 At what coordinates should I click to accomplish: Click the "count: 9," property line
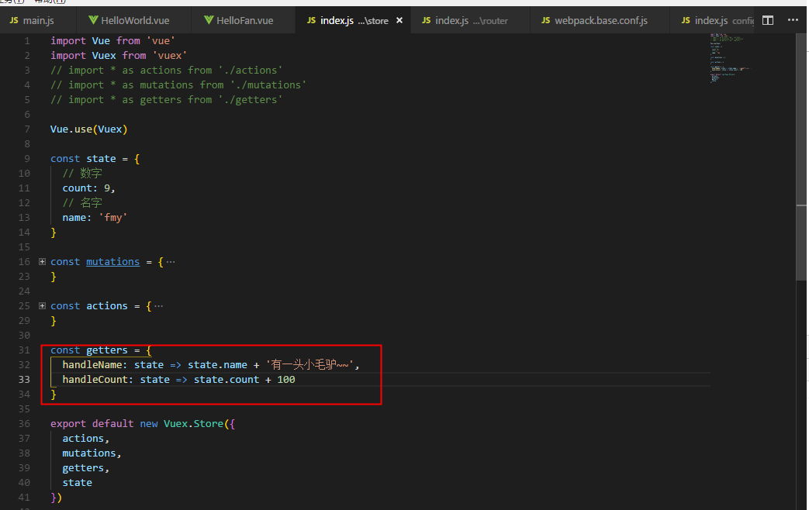pos(88,188)
